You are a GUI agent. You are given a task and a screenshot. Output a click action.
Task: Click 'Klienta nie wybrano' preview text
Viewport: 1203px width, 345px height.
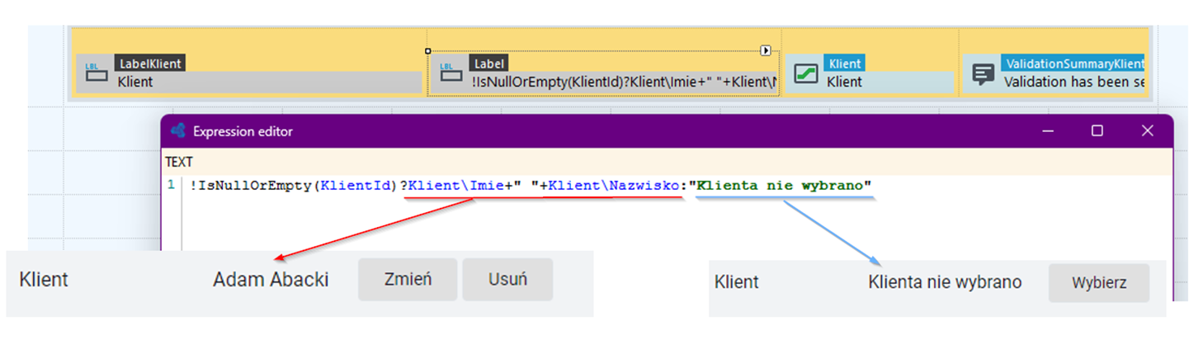(x=945, y=282)
